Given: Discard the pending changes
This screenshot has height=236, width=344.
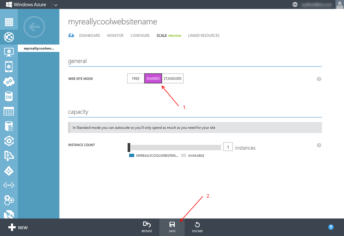Looking at the screenshot, I should [197, 227].
